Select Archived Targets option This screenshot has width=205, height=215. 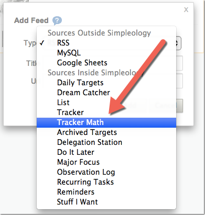[106, 132]
